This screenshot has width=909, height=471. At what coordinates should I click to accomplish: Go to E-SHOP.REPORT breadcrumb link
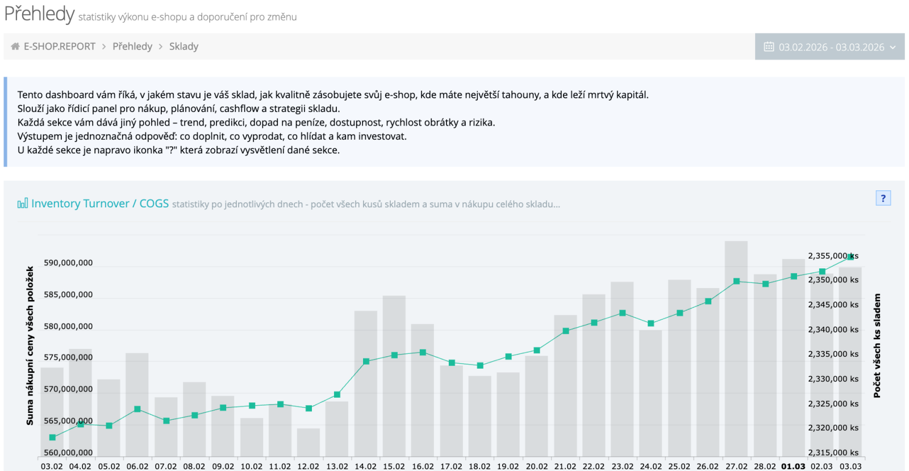click(x=59, y=47)
